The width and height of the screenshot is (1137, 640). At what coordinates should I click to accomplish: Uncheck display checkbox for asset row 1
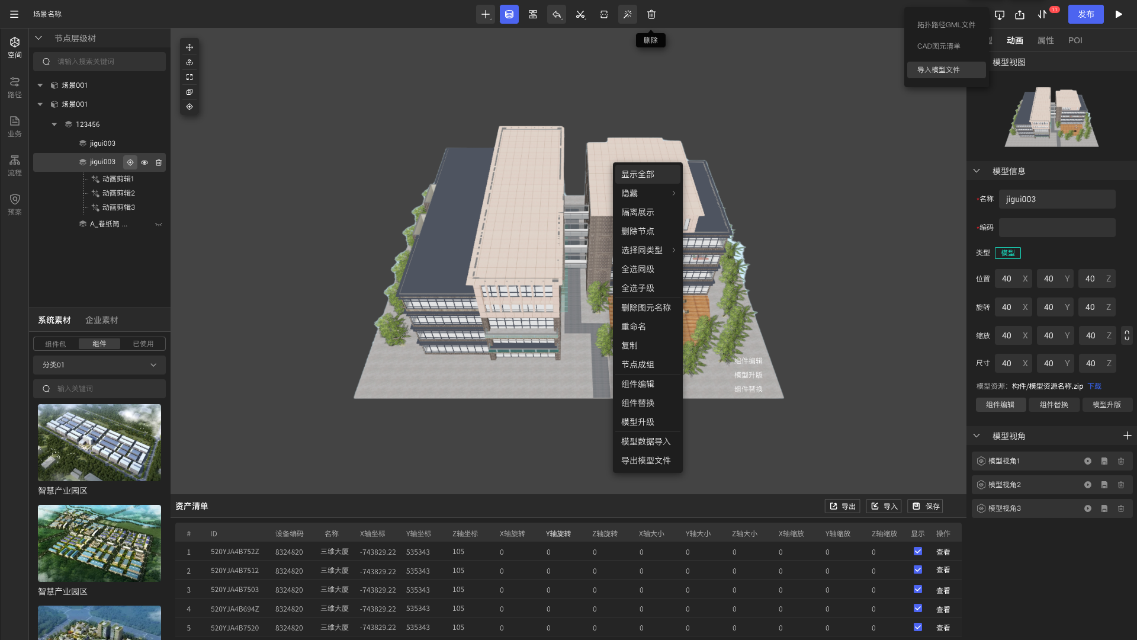(917, 551)
